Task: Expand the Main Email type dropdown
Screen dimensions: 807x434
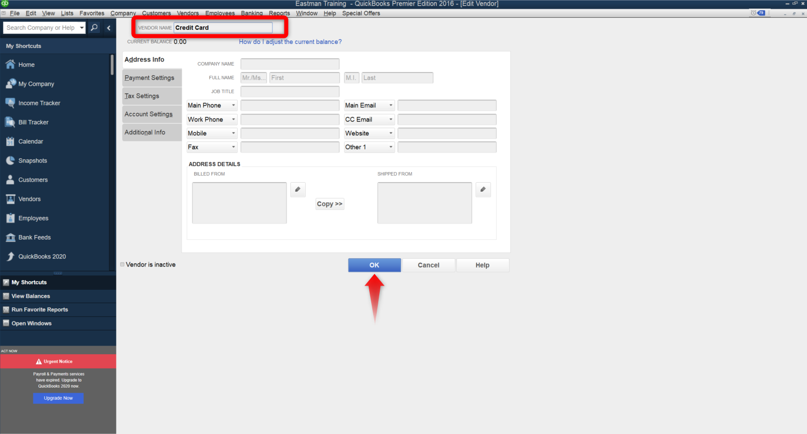Action: (x=391, y=105)
